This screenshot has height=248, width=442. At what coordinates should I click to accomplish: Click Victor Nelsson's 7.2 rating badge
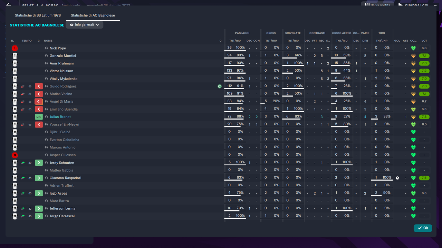pos(424,71)
